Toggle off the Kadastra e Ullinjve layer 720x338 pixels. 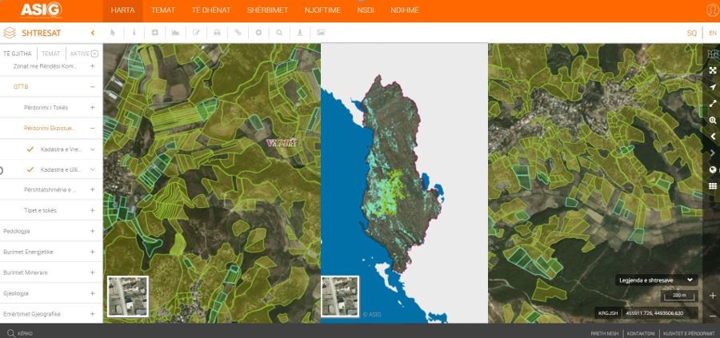pyautogui.click(x=30, y=169)
